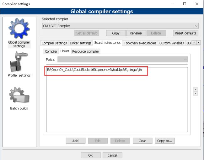Cancel the compiler settings dialog

click(x=112, y=155)
